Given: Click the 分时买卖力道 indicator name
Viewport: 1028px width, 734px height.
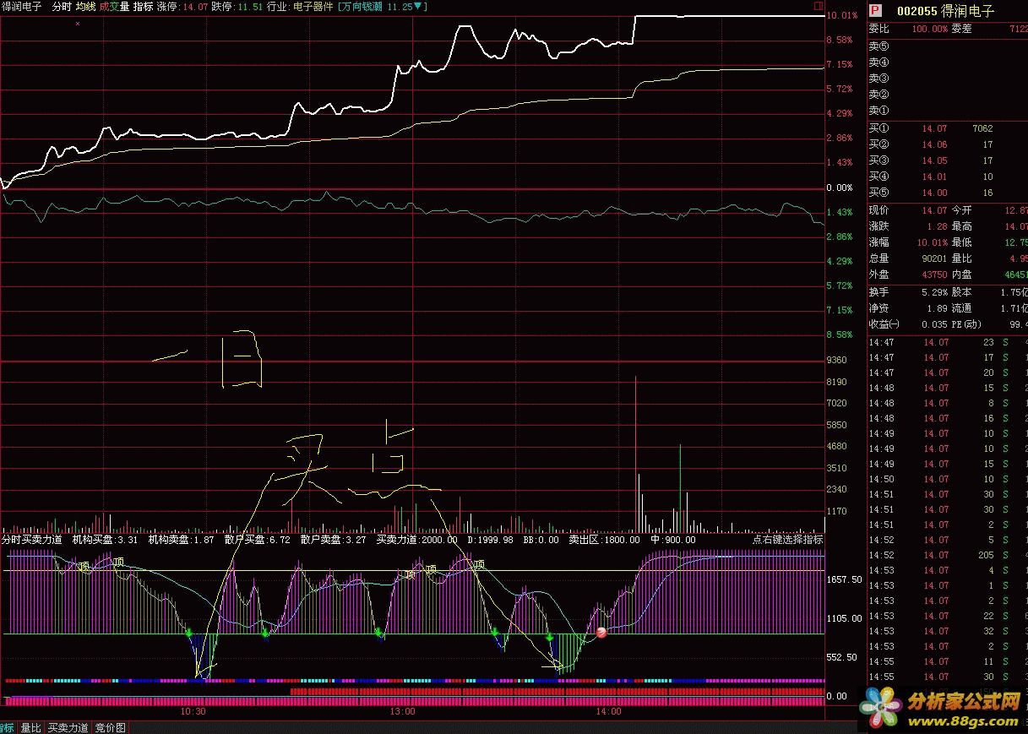Looking at the screenshot, I should tap(32, 539).
